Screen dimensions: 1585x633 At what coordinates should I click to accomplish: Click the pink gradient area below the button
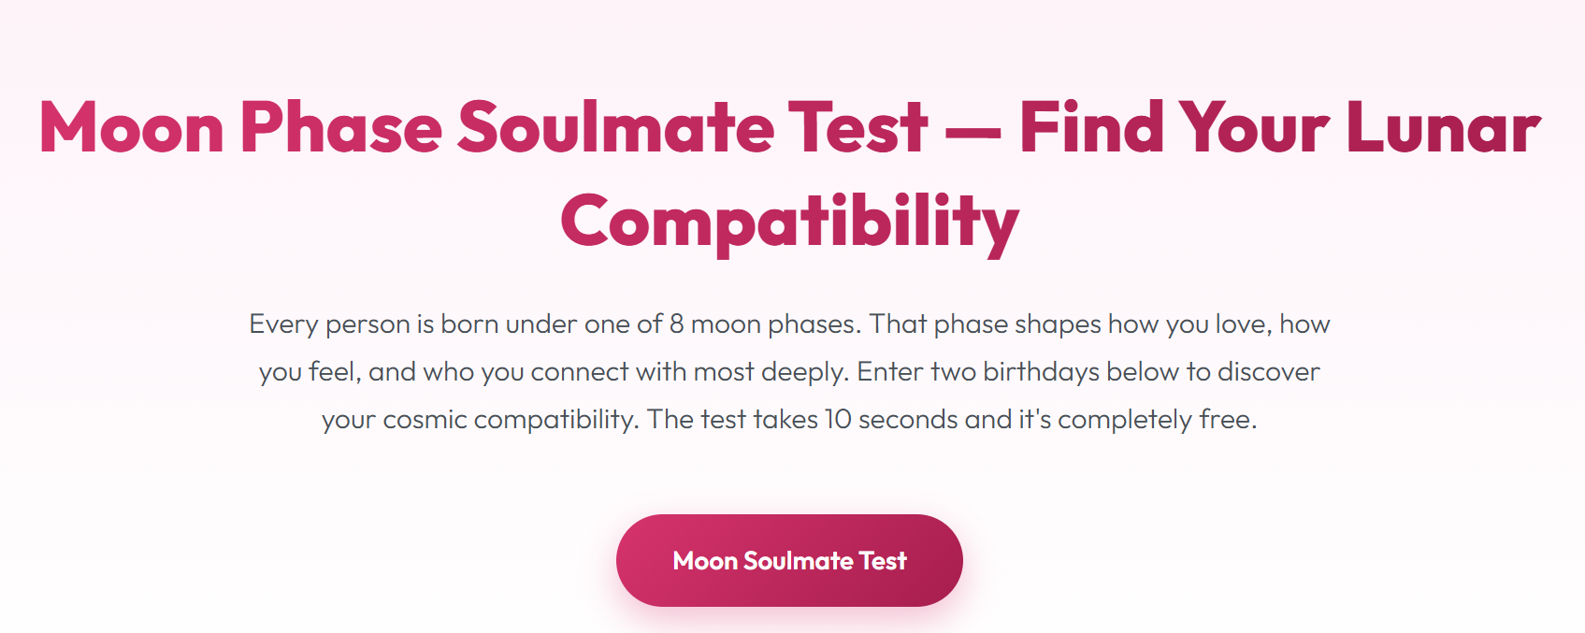coord(790,622)
